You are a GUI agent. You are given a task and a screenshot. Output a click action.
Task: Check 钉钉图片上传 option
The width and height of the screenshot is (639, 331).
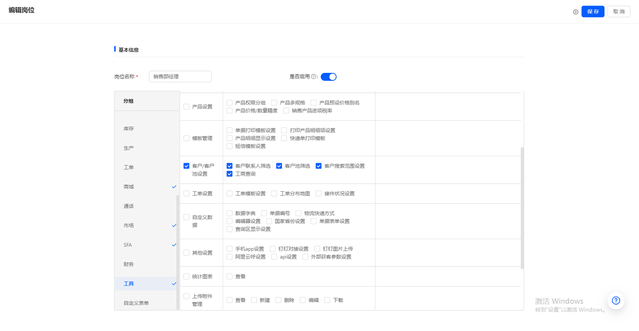317,249
